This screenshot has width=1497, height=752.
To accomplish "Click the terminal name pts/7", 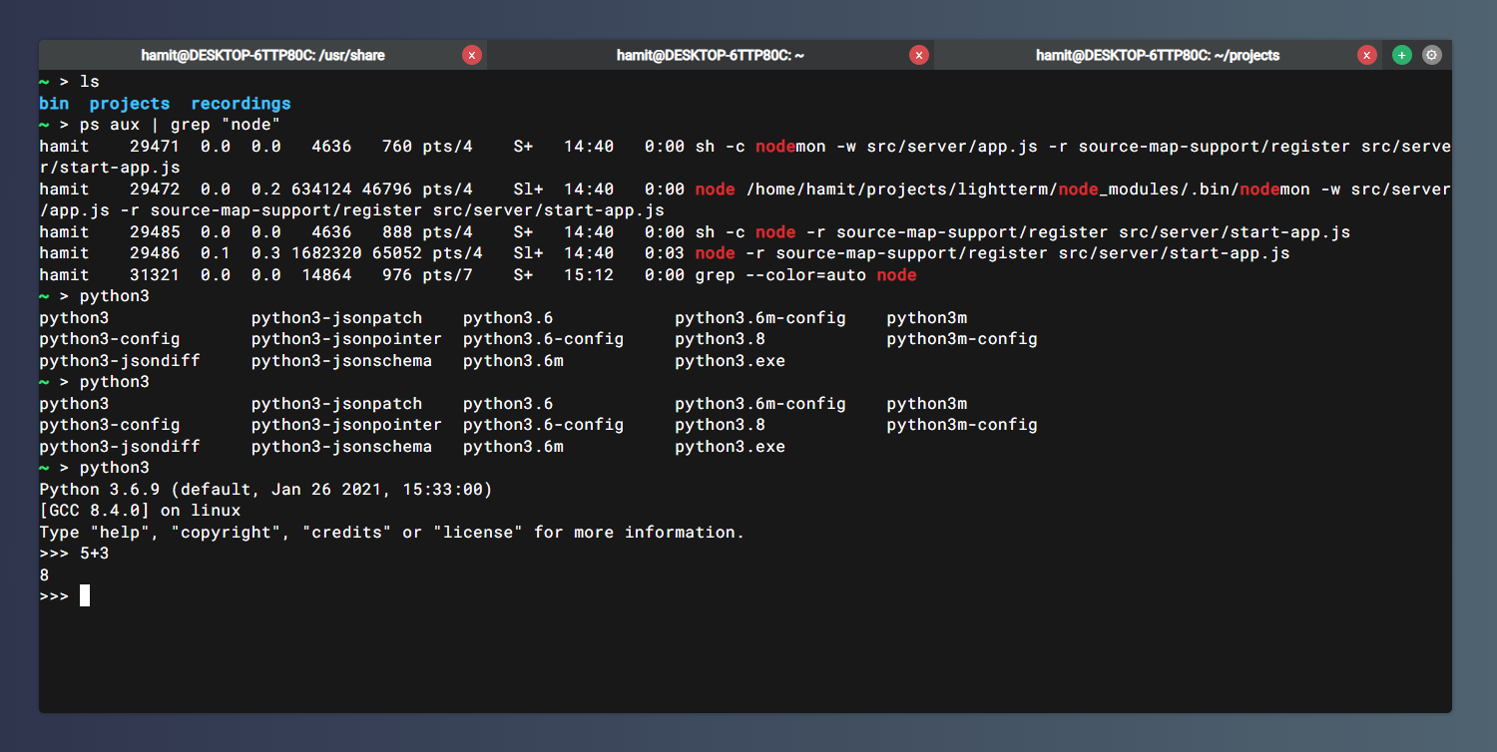I will click(x=448, y=275).
